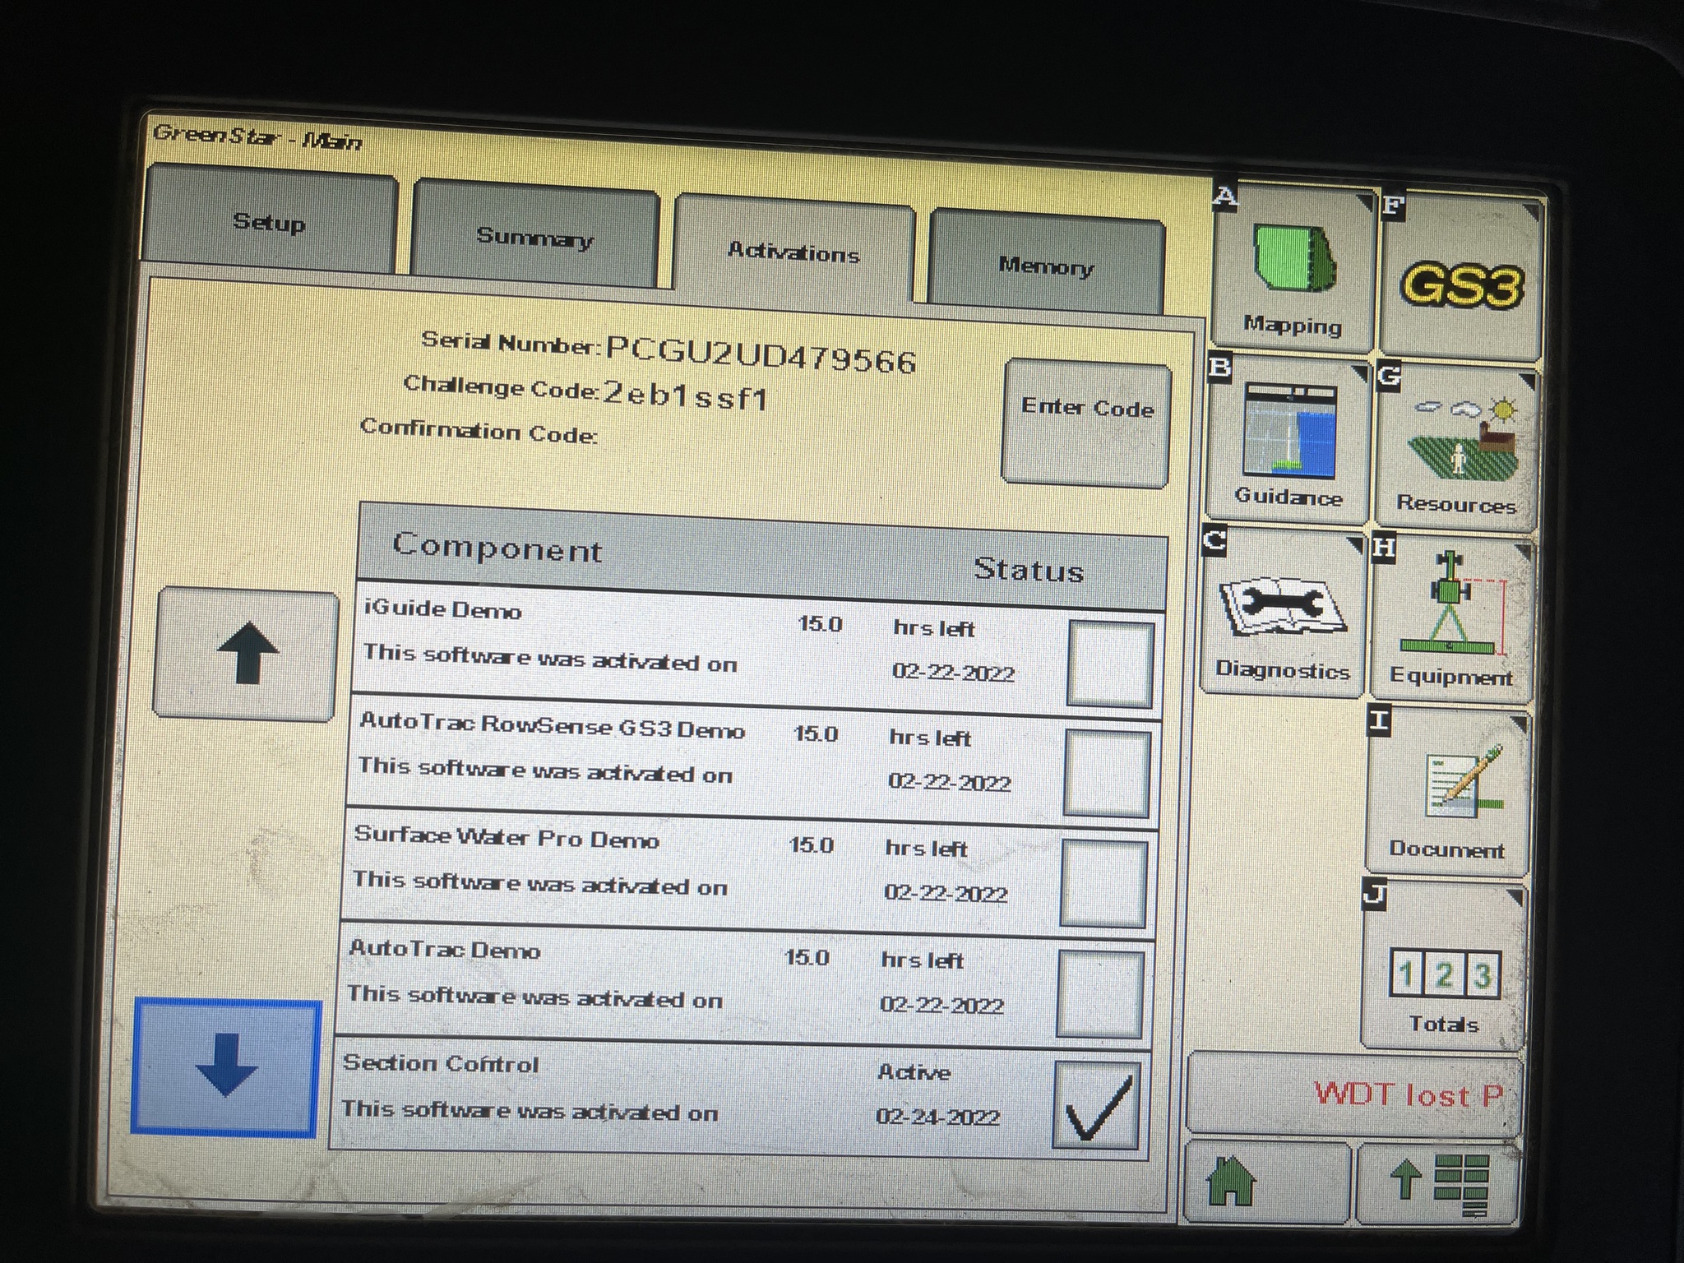The width and height of the screenshot is (1684, 1263).
Task: Open the Resources softkey
Action: coord(1456,449)
